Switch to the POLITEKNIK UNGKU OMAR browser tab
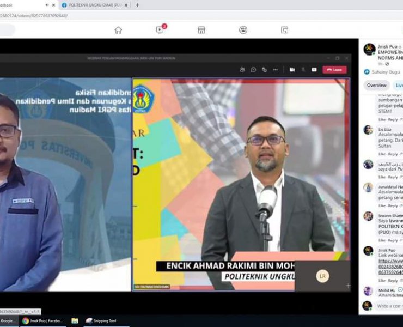403x327 pixels. 95,5
